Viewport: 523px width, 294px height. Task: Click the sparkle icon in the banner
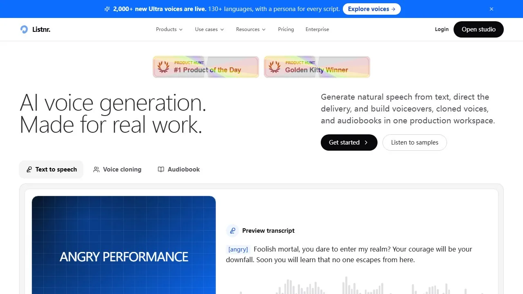[x=107, y=9]
